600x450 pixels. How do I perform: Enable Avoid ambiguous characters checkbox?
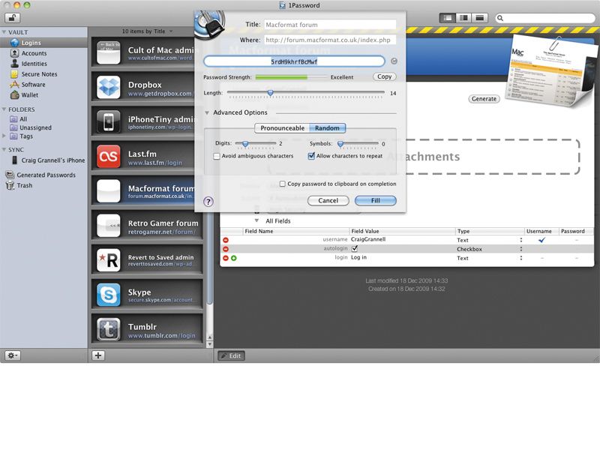(x=217, y=156)
